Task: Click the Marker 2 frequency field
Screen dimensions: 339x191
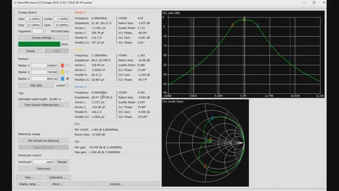Action: (45, 72)
